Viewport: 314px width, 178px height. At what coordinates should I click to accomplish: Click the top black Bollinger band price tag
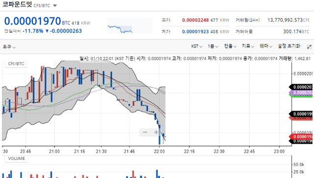[301, 87]
